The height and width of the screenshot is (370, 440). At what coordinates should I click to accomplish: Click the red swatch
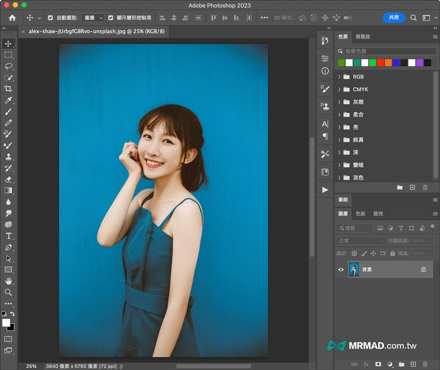(380, 62)
